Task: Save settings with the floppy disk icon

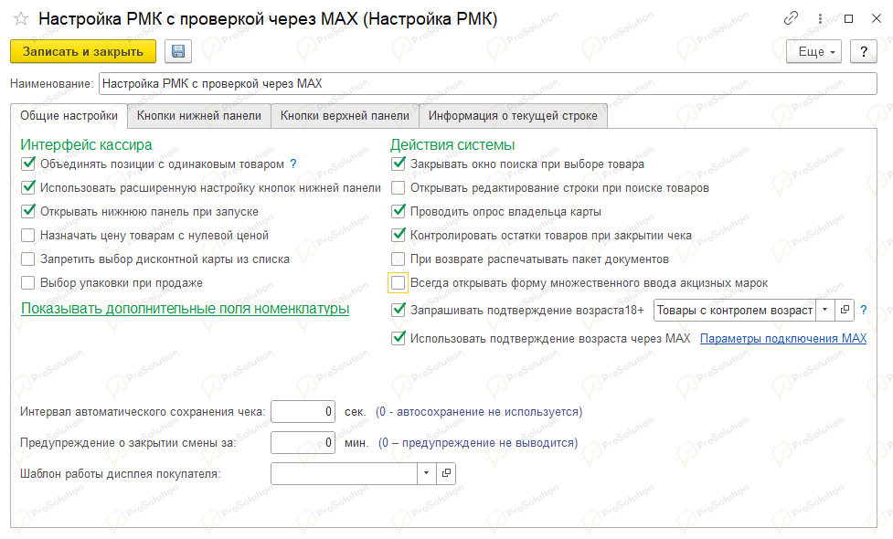Action: (178, 52)
